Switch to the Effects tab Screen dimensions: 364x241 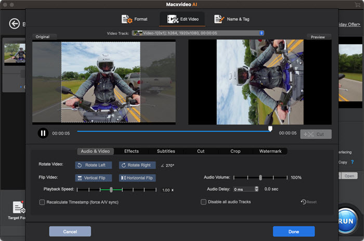pyautogui.click(x=132, y=151)
